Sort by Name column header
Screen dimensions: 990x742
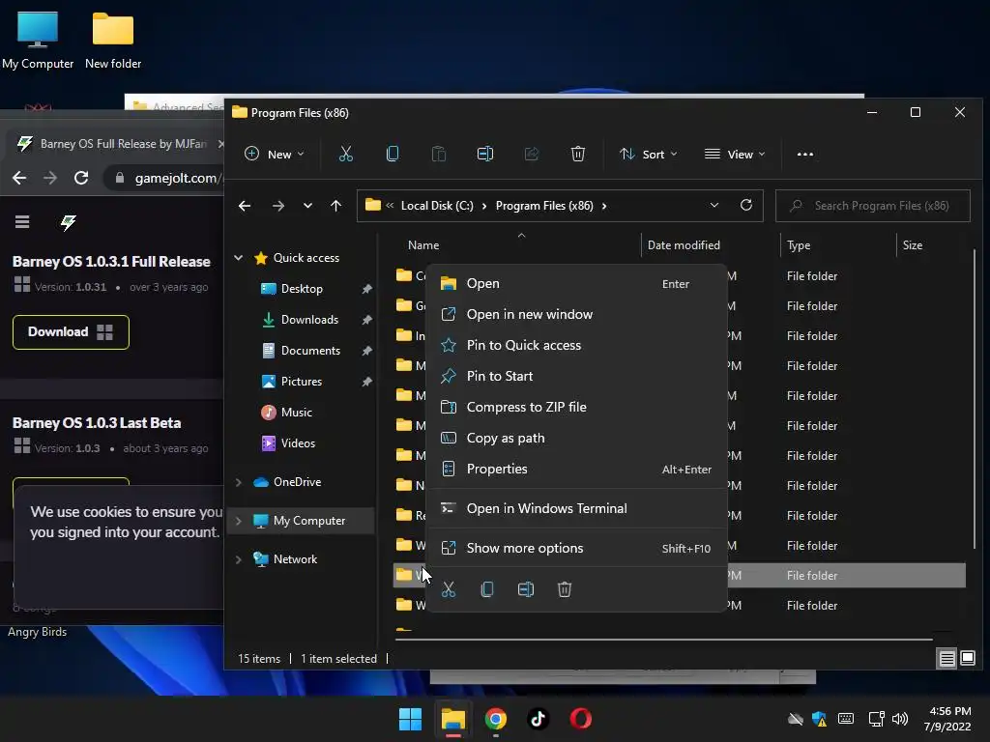tap(423, 245)
